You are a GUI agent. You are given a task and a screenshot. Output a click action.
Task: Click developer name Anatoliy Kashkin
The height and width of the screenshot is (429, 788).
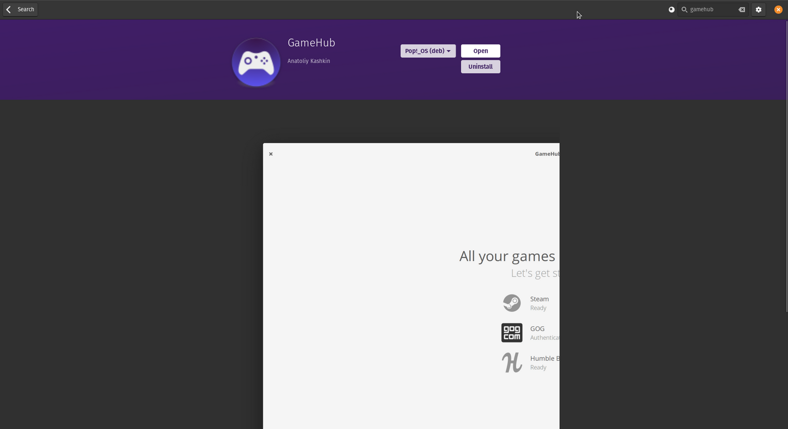(x=309, y=61)
